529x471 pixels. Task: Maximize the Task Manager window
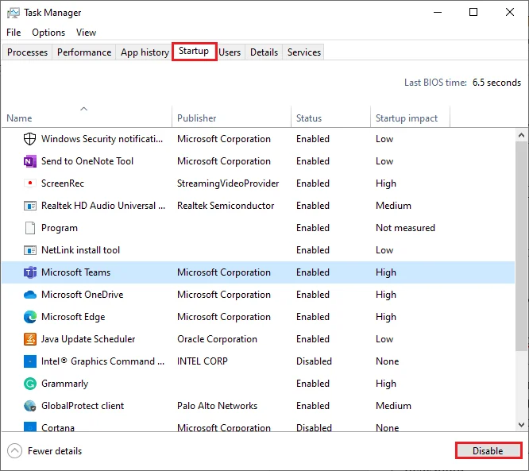click(473, 12)
